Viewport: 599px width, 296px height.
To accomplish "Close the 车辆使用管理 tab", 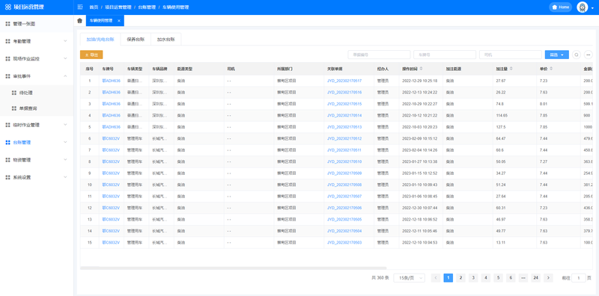I will 119,21.
